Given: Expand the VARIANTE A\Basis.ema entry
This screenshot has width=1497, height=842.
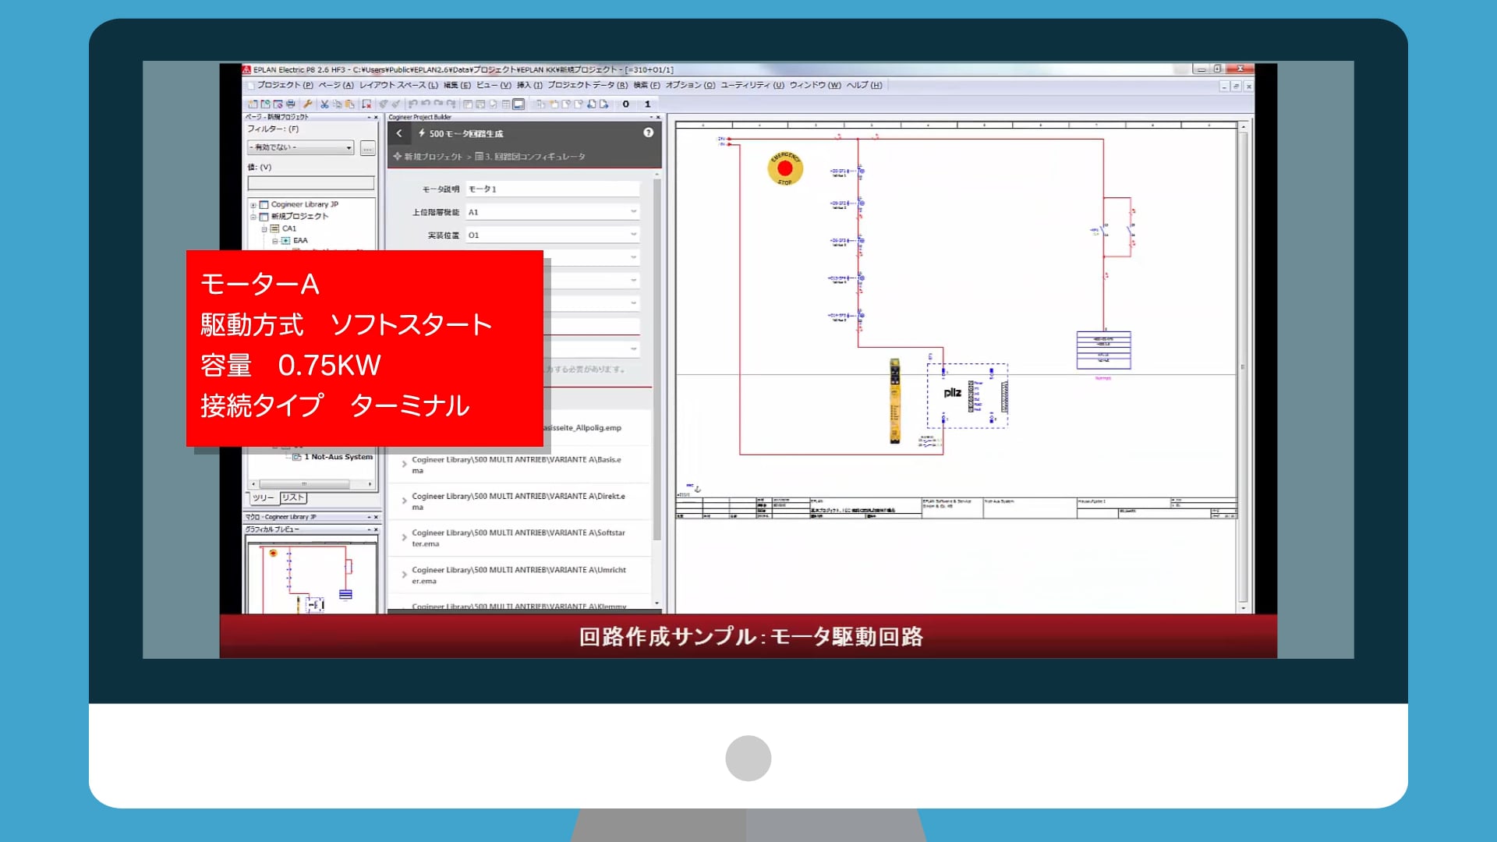Looking at the screenshot, I should [x=404, y=465].
